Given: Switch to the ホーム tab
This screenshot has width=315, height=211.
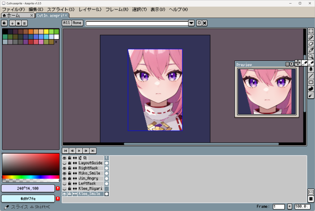Looking at the screenshot, I should click(x=13, y=15).
